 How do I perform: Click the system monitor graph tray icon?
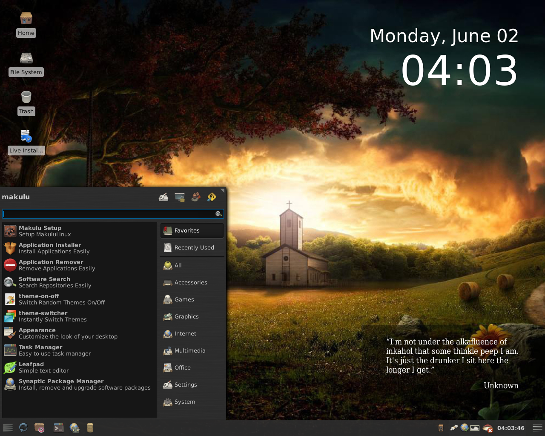click(475, 428)
